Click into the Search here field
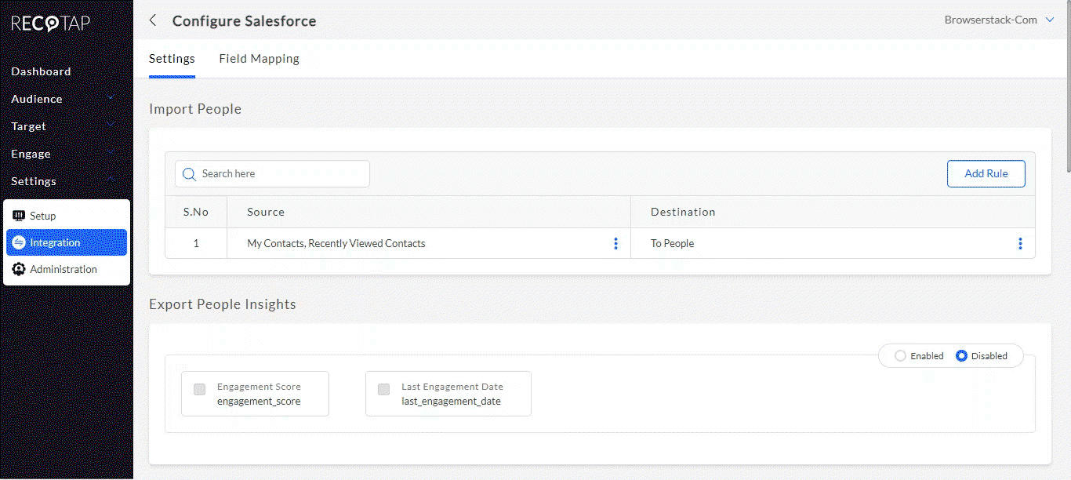1071x480 pixels. 272,174
